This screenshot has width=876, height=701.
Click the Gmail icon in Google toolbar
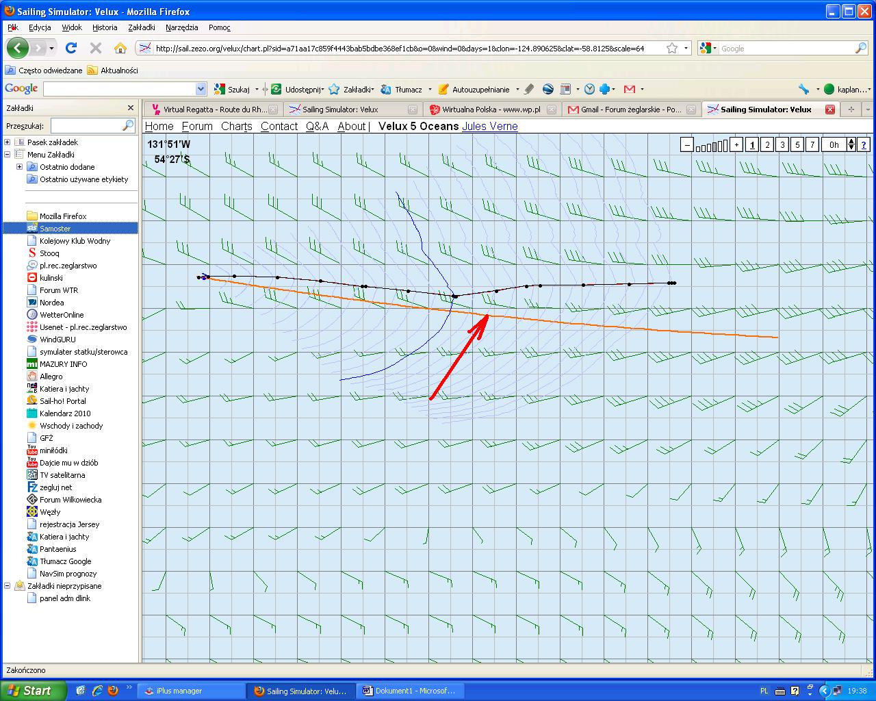click(x=630, y=89)
